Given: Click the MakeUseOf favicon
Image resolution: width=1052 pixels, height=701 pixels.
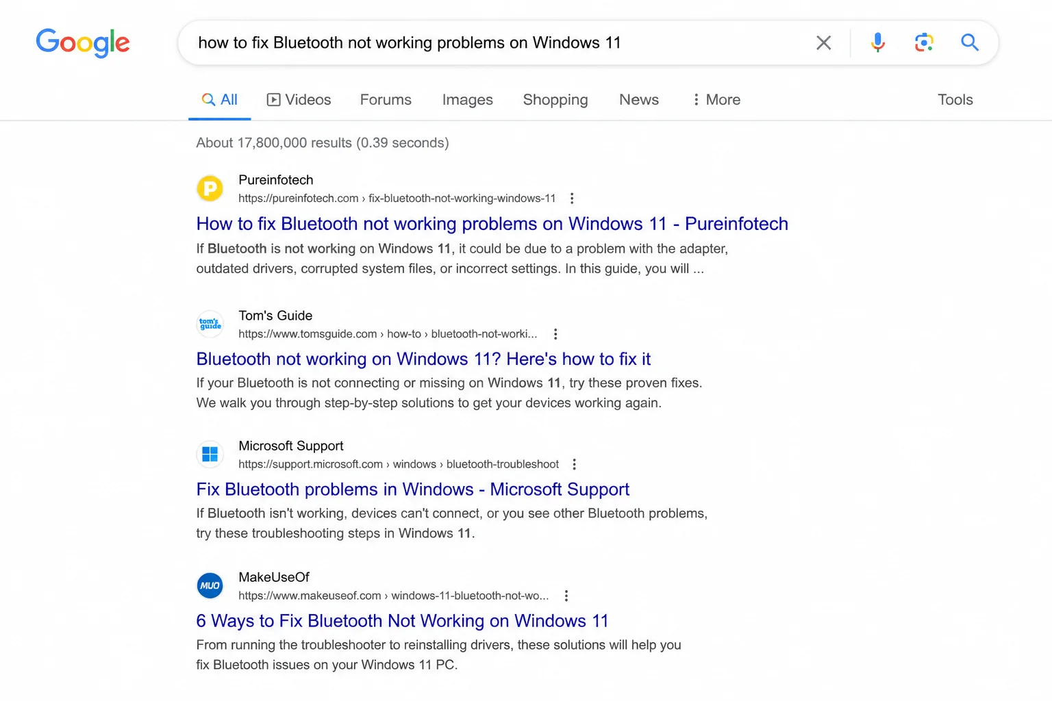Looking at the screenshot, I should coord(210,585).
